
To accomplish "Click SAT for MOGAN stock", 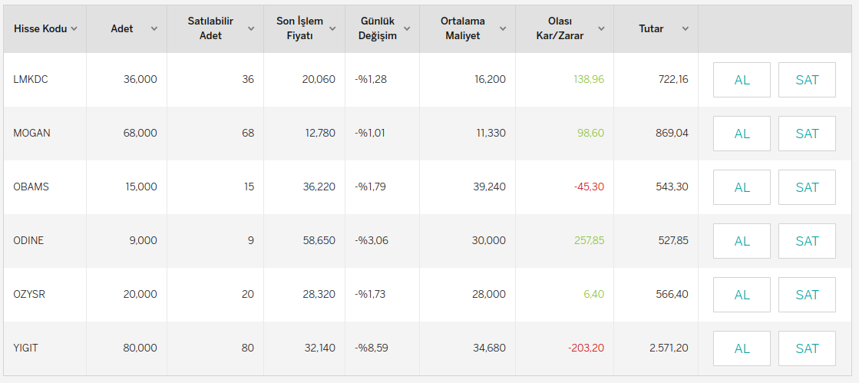I will tap(807, 134).
